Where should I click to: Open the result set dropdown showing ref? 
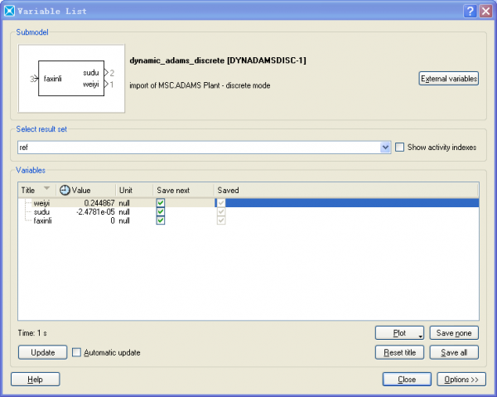[x=385, y=147]
